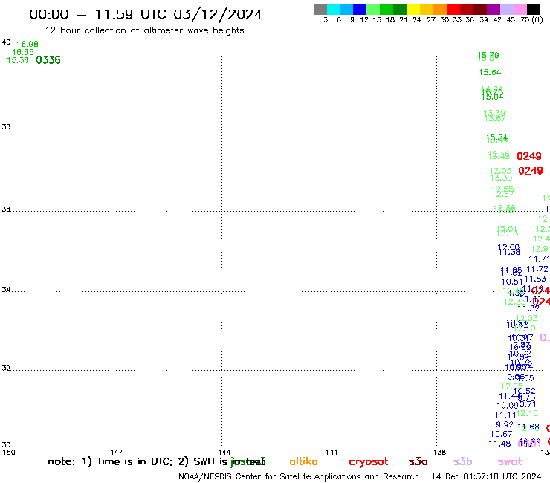
Task: Click the 'swot' satellite legend label
Action: [x=510, y=462]
